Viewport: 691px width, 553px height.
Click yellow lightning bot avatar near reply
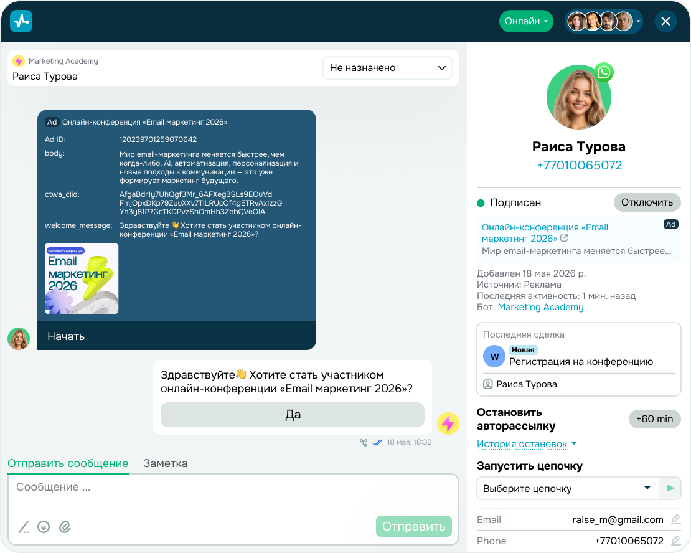(448, 424)
